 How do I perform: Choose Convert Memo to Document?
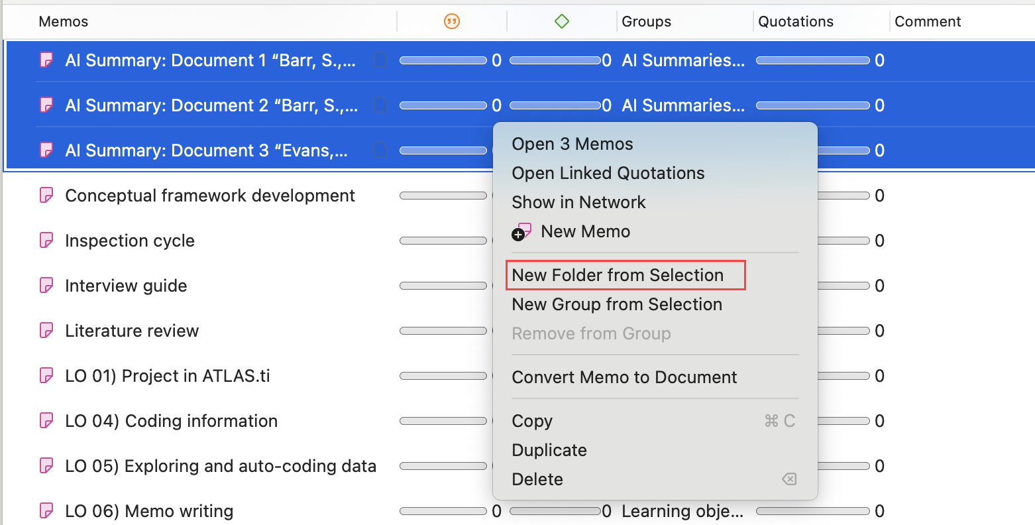pyautogui.click(x=624, y=377)
